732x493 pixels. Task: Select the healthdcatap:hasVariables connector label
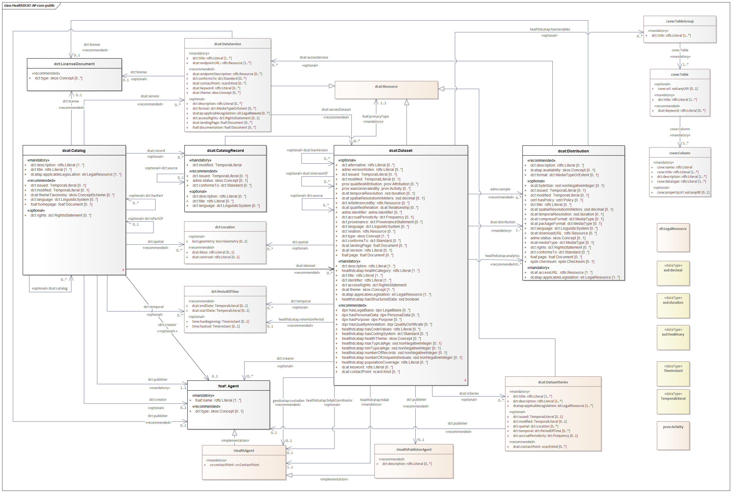(x=550, y=29)
